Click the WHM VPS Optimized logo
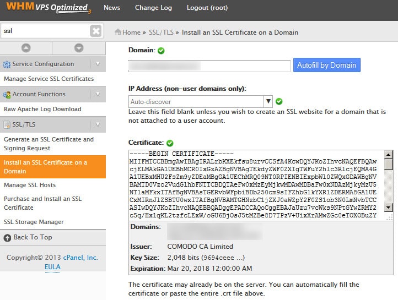Screen dimensions: 398x300 (x=46, y=8)
